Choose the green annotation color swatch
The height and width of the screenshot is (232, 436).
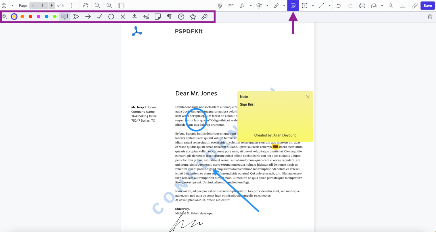click(x=54, y=16)
